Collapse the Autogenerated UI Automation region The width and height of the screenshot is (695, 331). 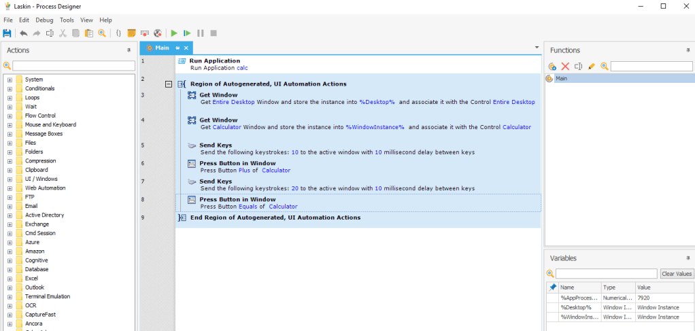[x=169, y=84]
